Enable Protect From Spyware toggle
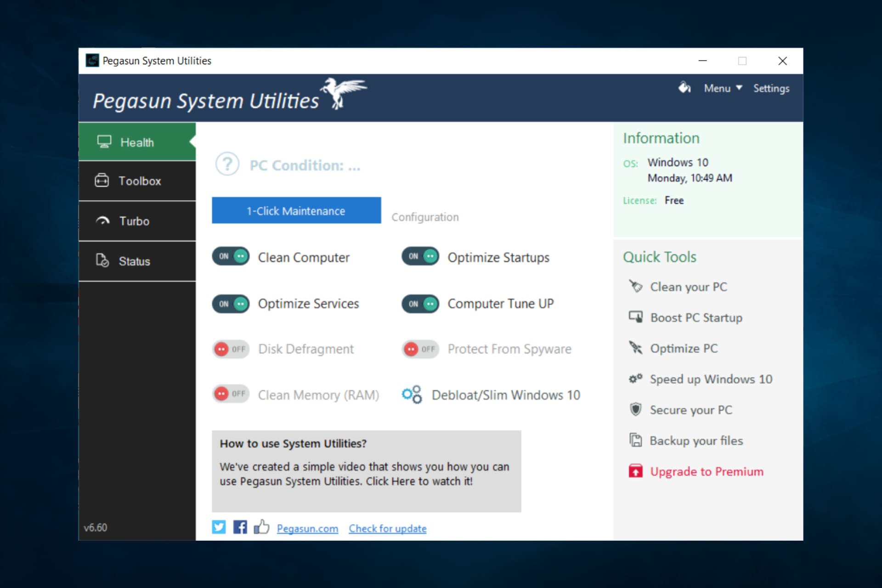The height and width of the screenshot is (588, 882). pyautogui.click(x=420, y=349)
